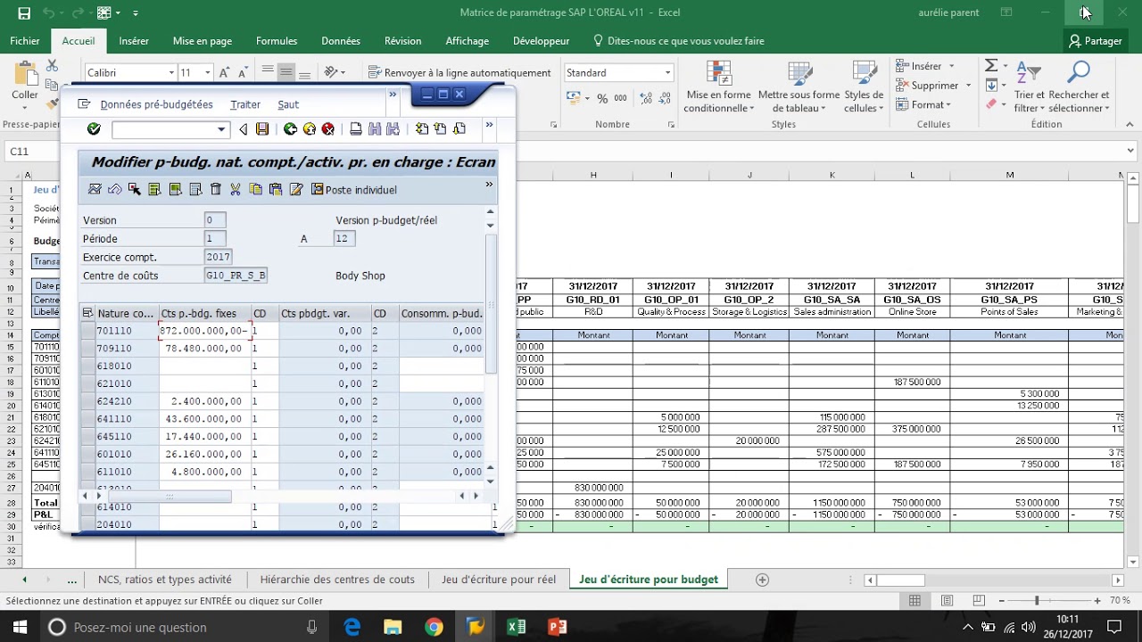The height and width of the screenshot is (642, 1142).
Task: Click the Dites-nous ce que vous voulez faire box
Action: pyautogui.click(x=679, y=41)
